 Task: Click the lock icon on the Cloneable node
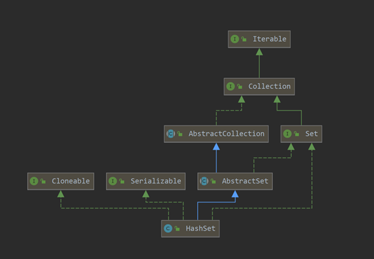click(43, 181)
